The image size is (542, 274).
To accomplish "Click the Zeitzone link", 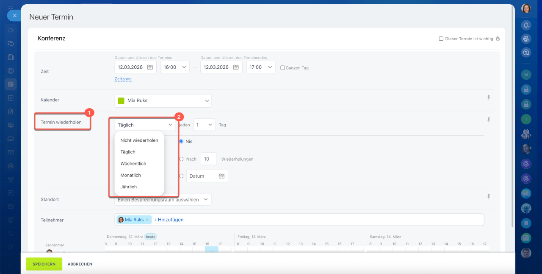I will pos(123,79).
